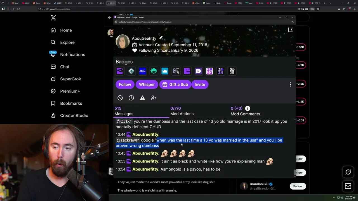
Task: Click Gift a Sub button
Action: coord(175,85)
